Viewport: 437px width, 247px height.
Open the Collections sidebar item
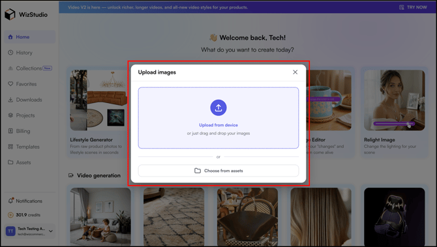[x=30, y=68]
